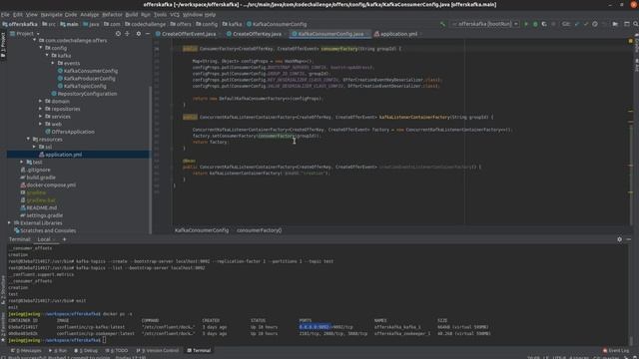Open the Debug tool window
This screenshot has width=639, height=359.
pos(86,350)
